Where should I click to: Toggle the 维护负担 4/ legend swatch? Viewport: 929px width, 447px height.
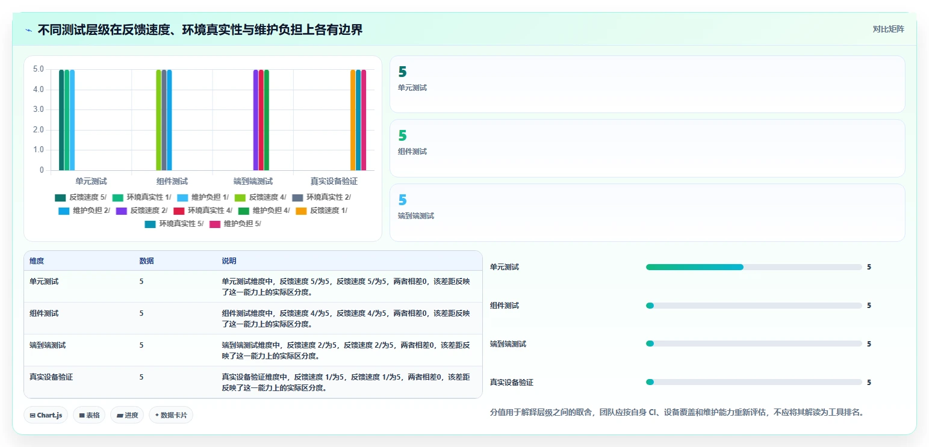(244, 211)
